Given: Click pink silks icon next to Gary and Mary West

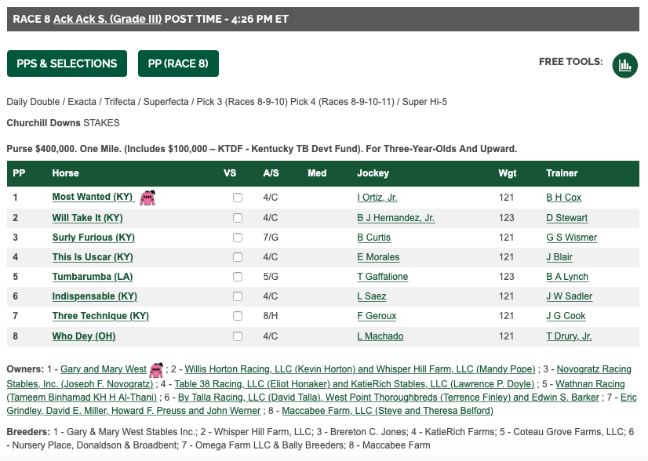Looking at the screenshot, I should pos(157,370).
